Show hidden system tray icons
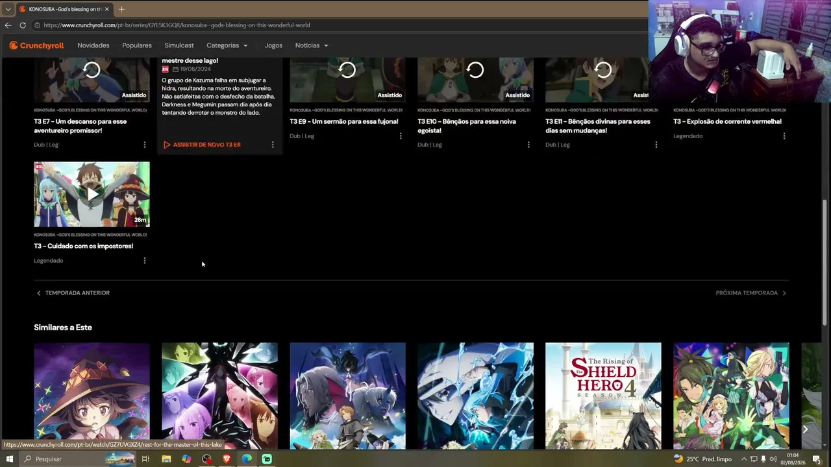831x467 pixels. coord(744,459)
